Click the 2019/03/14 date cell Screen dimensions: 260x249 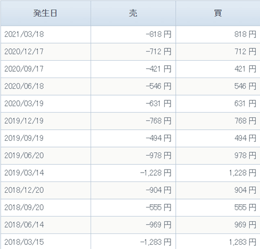tap(24, 173)
